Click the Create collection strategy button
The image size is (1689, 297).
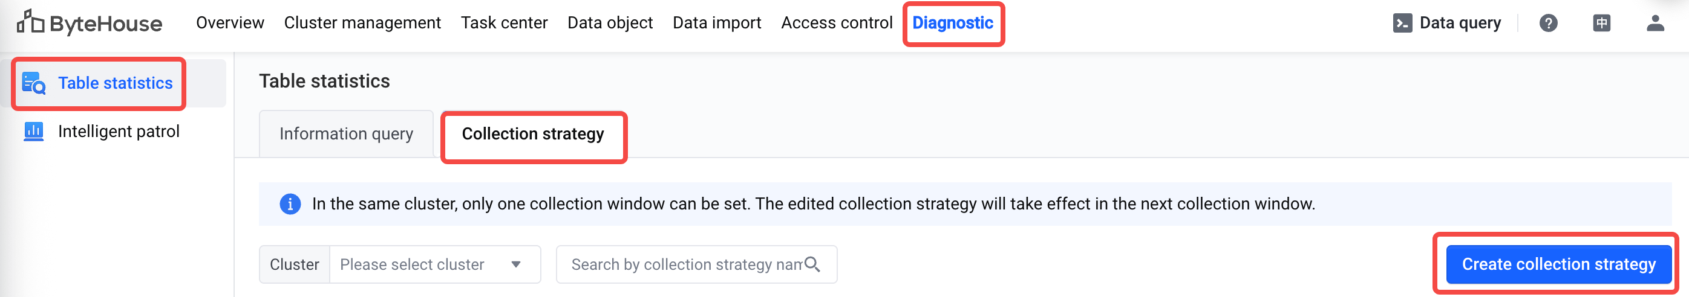(1558, 264)
